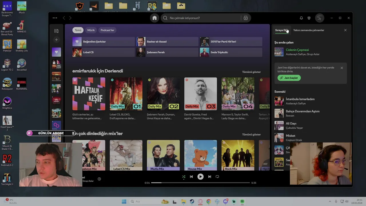Open the Wobbly Life desktop shortcut
The width and height of the screenshot is (366, 206).
point(22,46)
